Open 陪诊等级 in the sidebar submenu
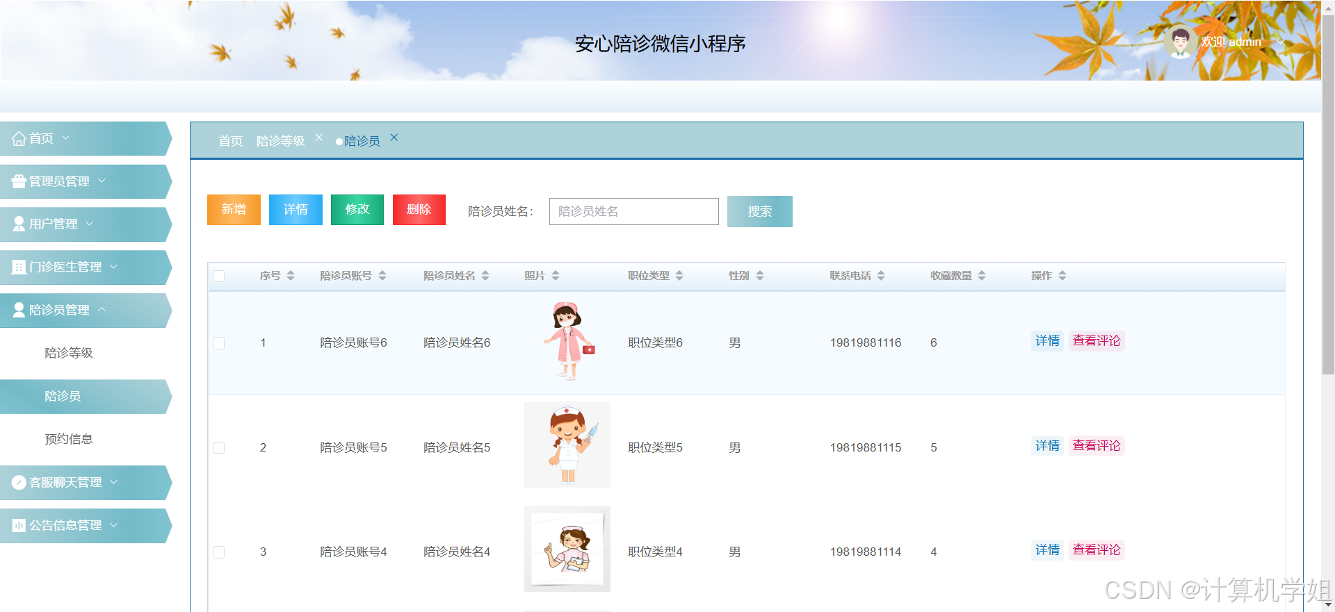Screen dimensions: 1335x612 [69, 353]
